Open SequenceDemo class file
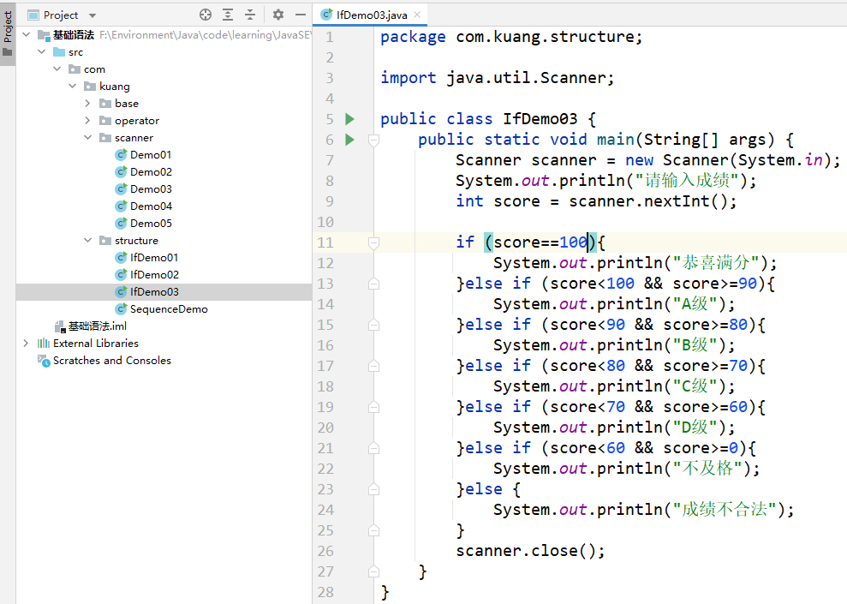The height and width of the screenshot is (604, 847). (169, 309)
